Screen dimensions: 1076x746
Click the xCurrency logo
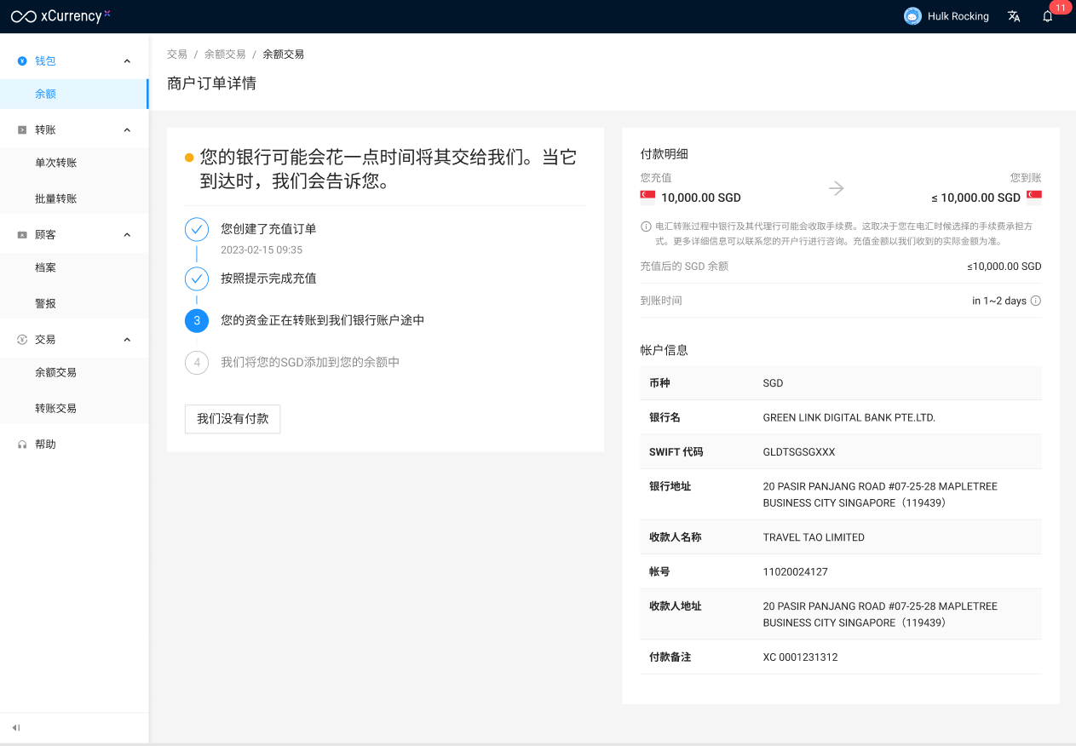click(x=60, y=16)
